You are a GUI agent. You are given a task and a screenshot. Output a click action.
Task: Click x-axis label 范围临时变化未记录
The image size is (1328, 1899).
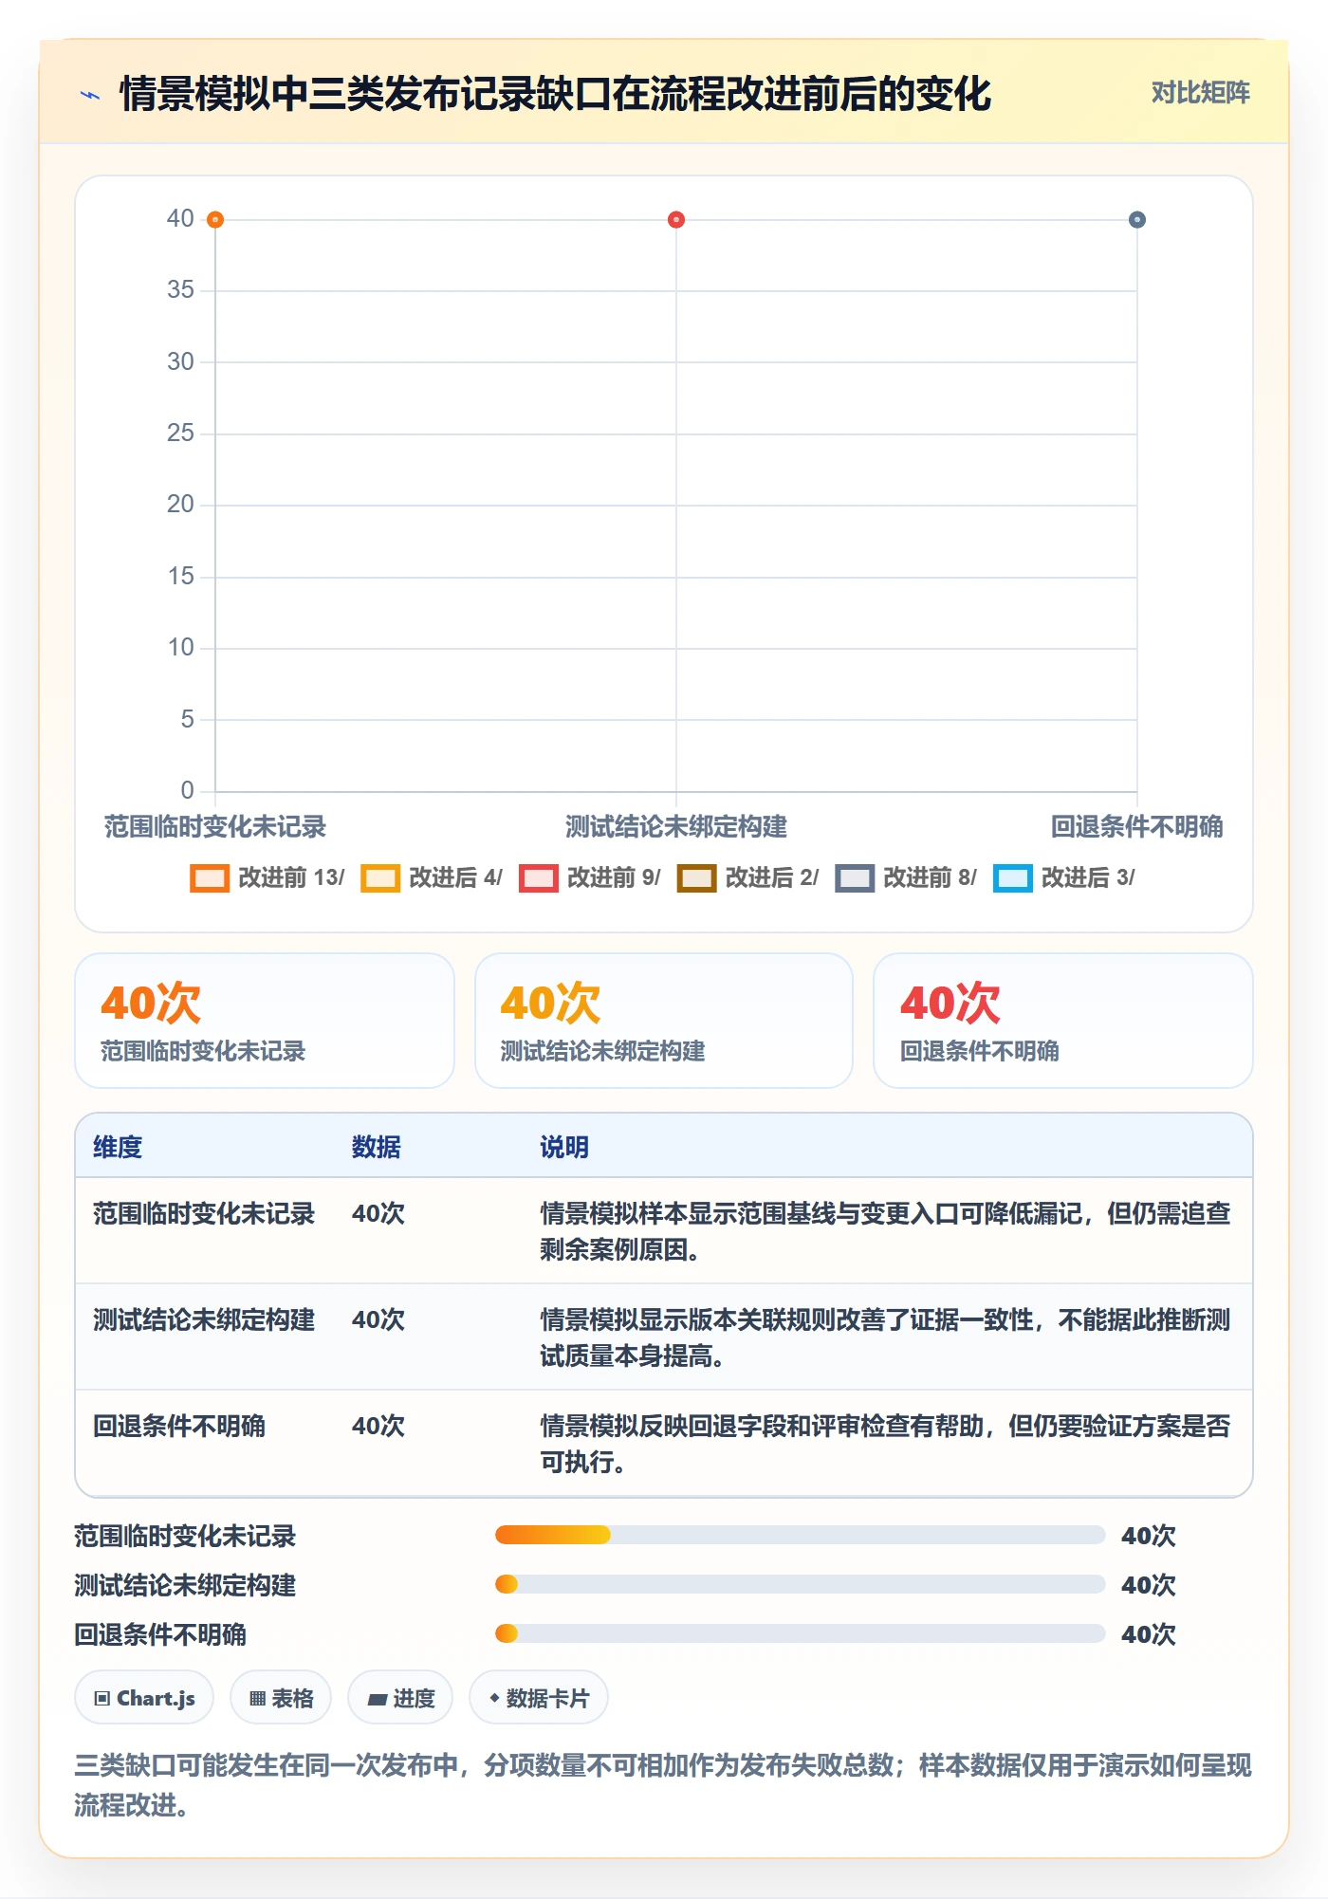pyautogui.click(x=215, y=827)
